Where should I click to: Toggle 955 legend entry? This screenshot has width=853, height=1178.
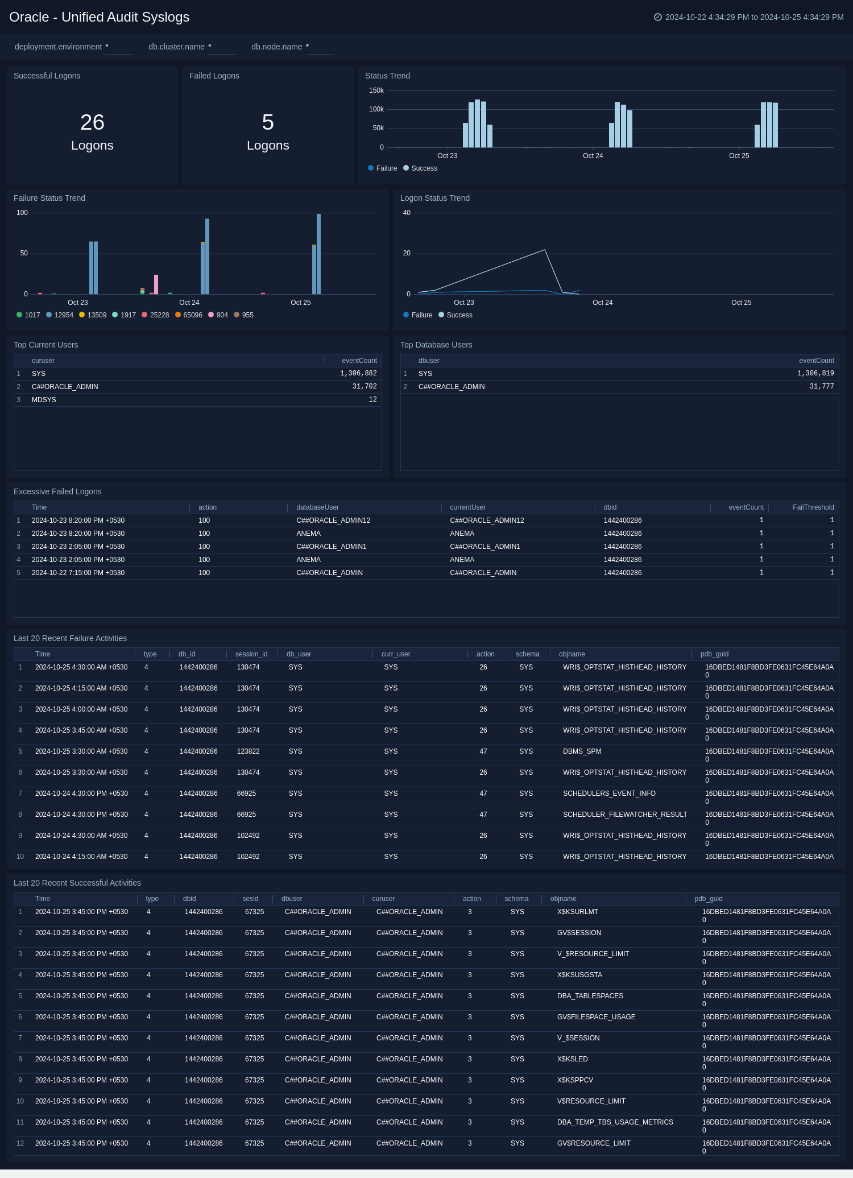[244, 315]
